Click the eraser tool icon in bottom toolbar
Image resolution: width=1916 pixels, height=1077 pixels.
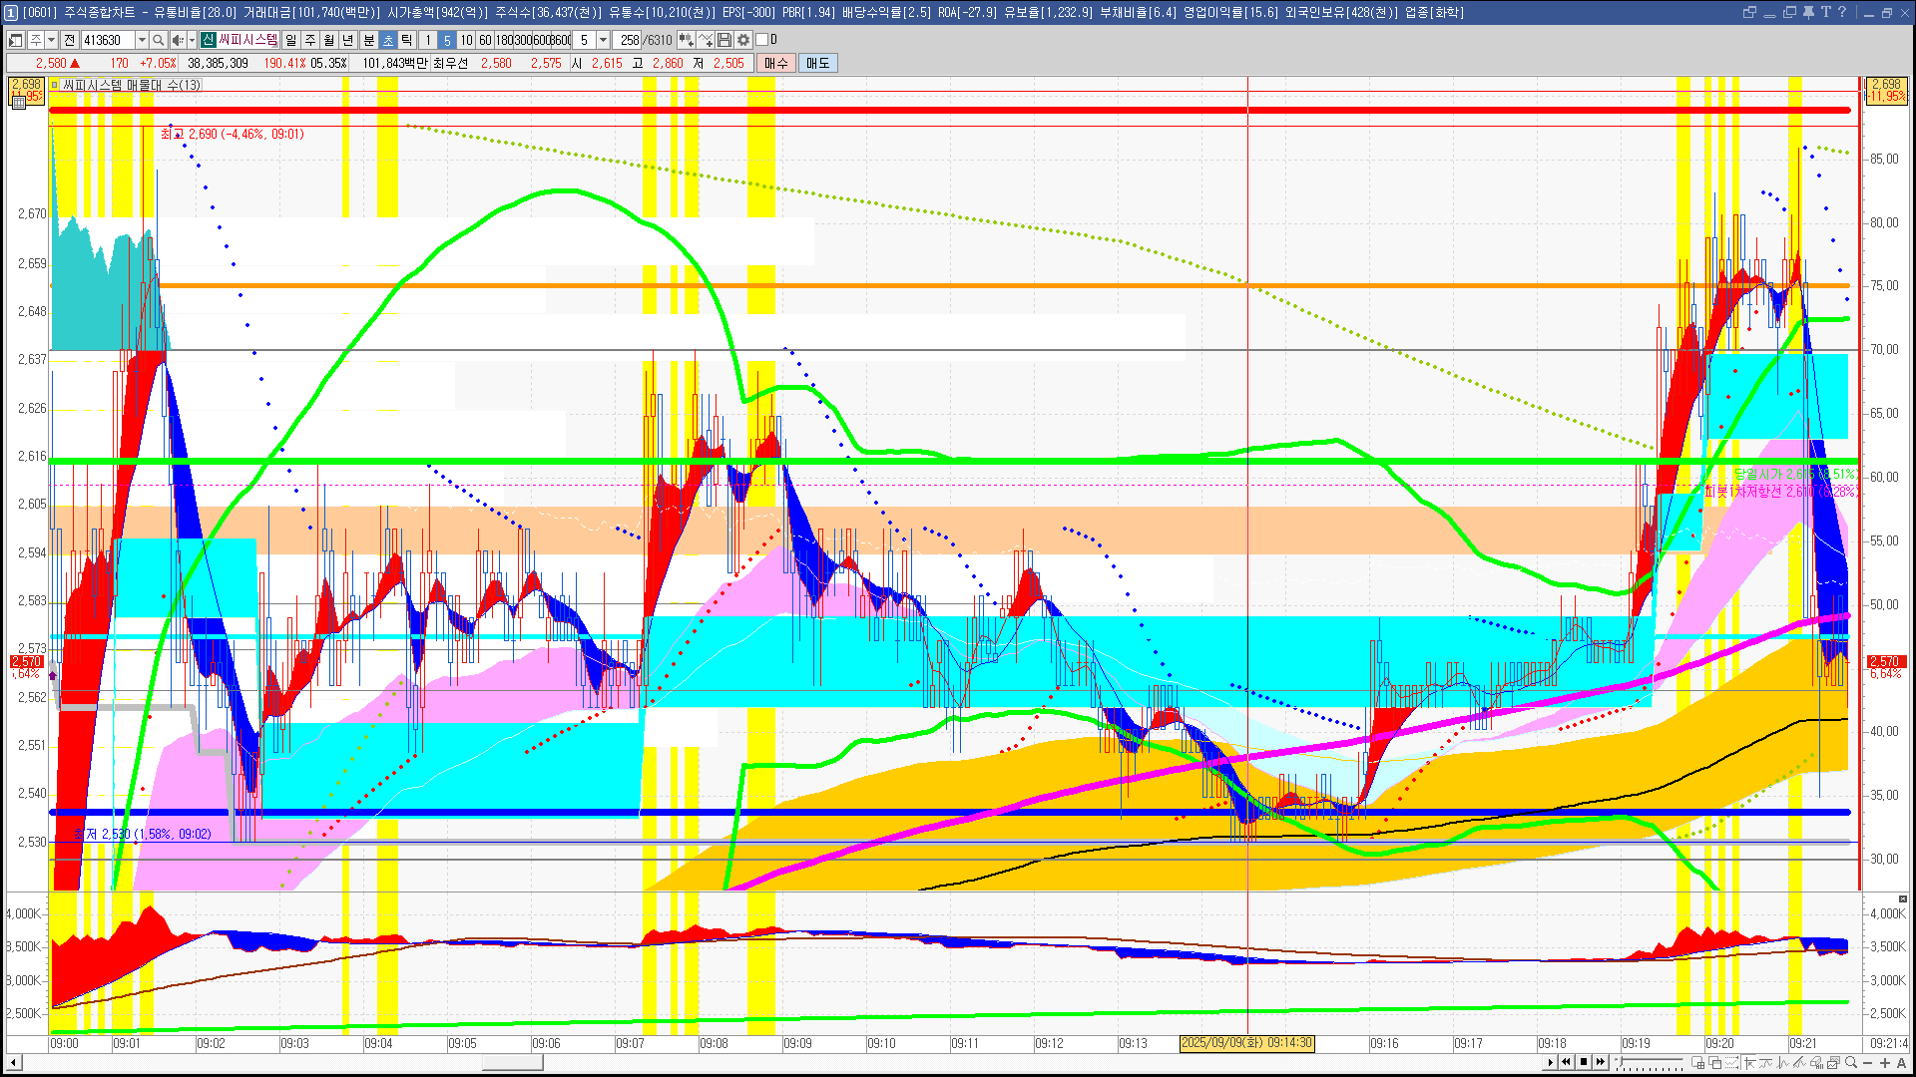(x=1816, y=1062)
